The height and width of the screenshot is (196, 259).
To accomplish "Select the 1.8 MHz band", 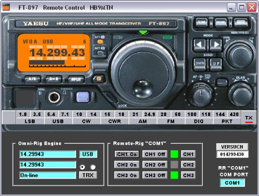I will tap(23, 114).
